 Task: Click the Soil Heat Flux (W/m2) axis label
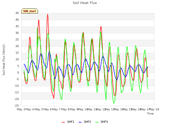pyautogui.click(x=4, y=60)
